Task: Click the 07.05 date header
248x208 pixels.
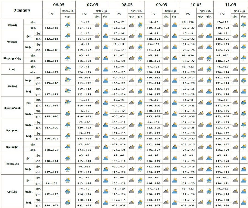Action: pos(93,5)
